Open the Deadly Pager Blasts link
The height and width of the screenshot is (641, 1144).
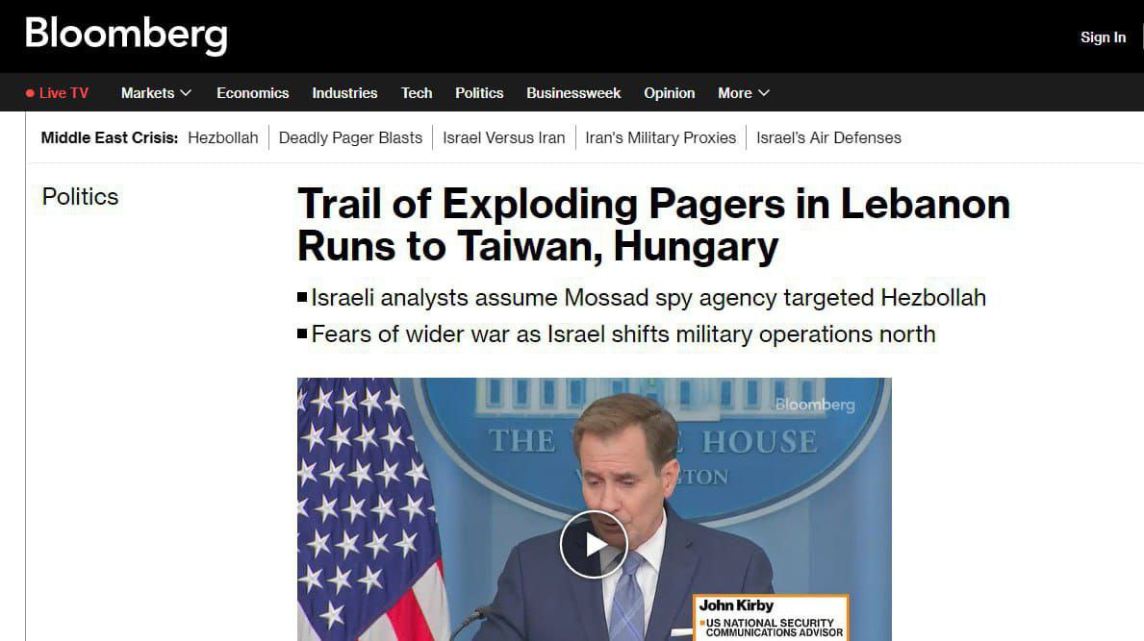pos(350,137)
